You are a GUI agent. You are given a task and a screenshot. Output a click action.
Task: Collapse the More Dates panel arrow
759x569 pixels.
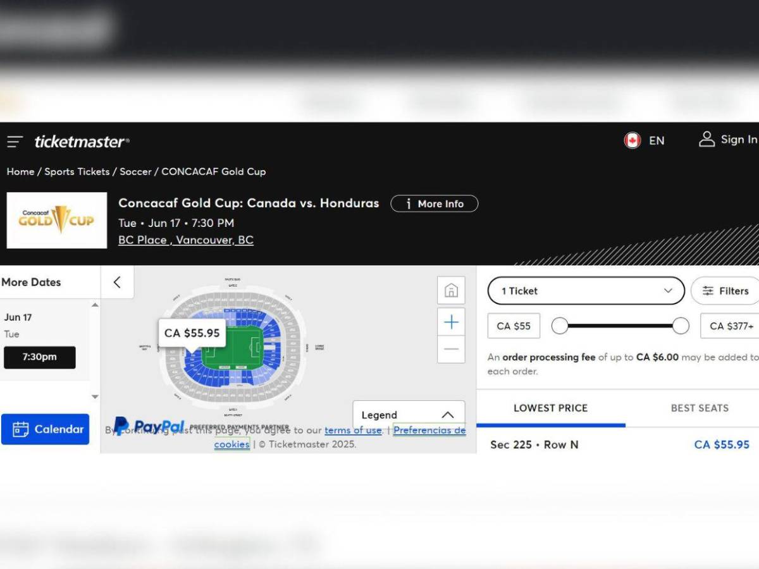(x=117, y=283)
